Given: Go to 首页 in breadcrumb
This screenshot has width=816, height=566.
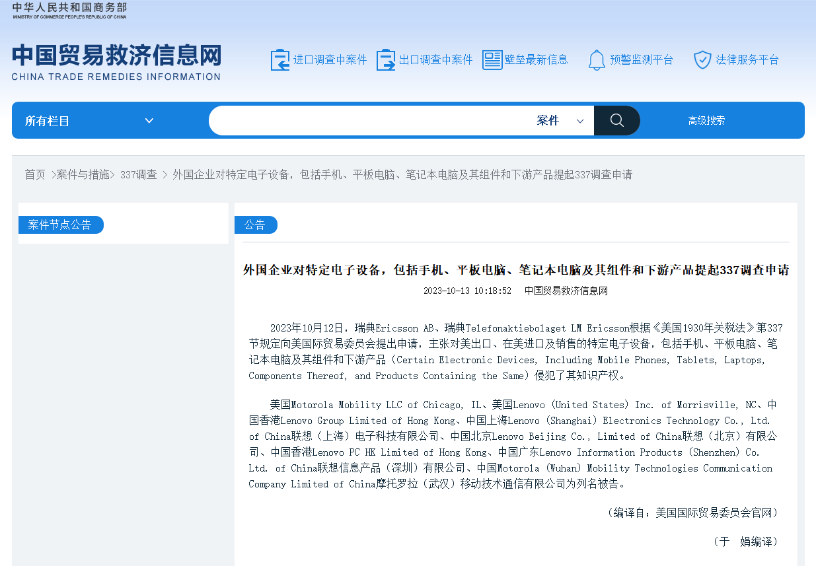Looking at the screenshot, I should [35, 175].
